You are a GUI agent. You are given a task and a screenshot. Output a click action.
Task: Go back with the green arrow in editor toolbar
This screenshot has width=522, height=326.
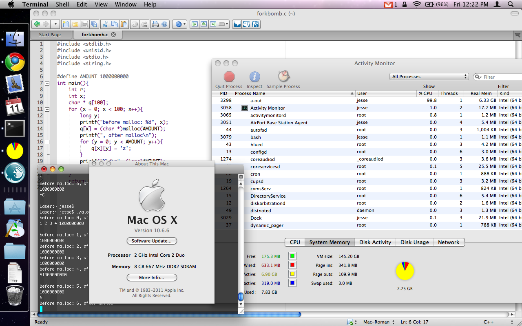(x=37, y=24)
